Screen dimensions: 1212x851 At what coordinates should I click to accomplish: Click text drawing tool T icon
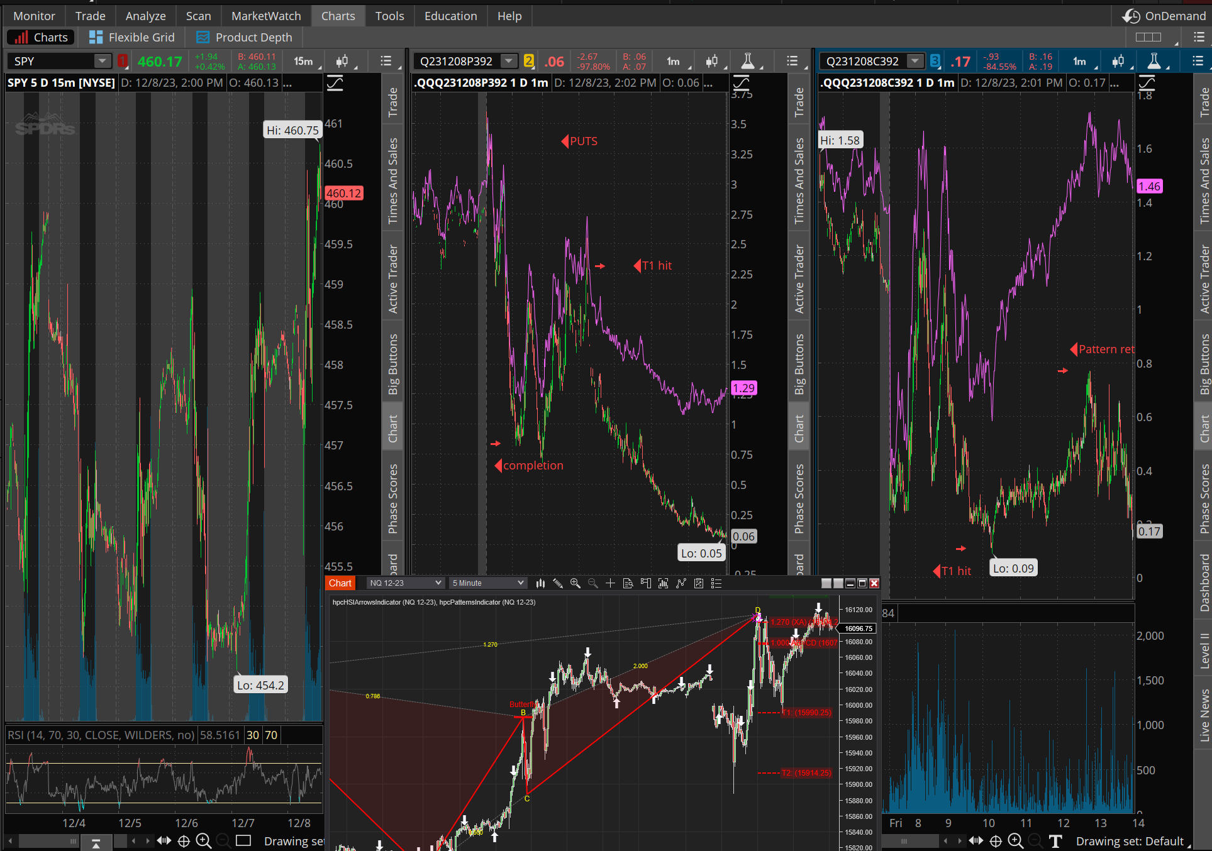[1055, 841]
